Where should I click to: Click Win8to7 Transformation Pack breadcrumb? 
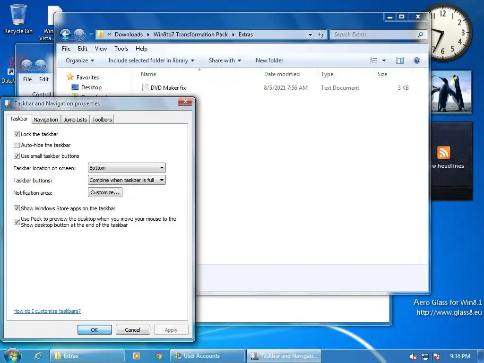pos(190,35)
